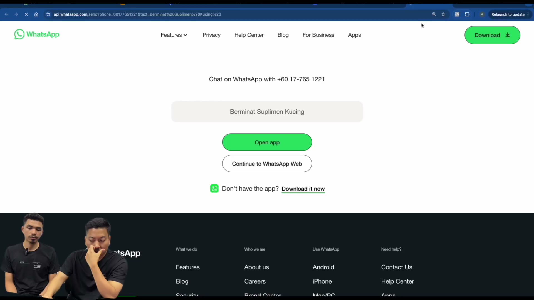Click the address bar URL

(137, 14)
